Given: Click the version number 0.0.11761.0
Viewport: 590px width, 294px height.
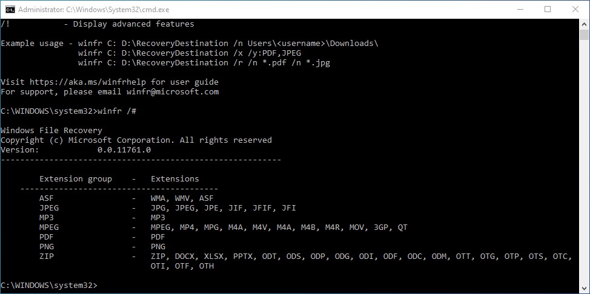Looking at the screenshot, I should coord(124,149).
